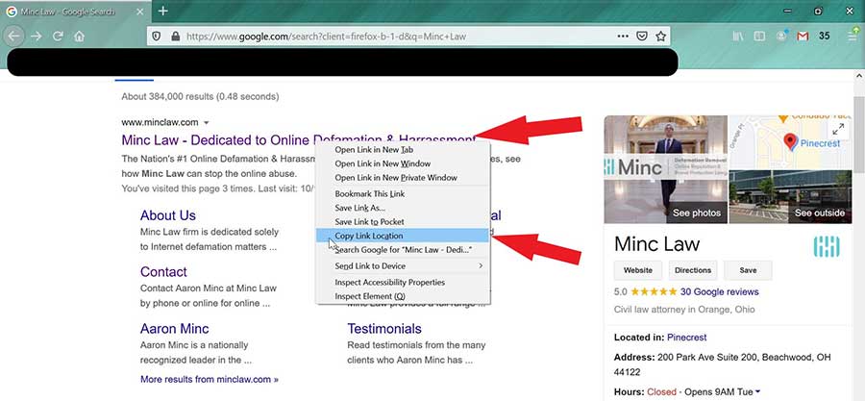Screen dimensions: 865x401
Task: Open tracking protection shield info
Action: pos(156,37)
